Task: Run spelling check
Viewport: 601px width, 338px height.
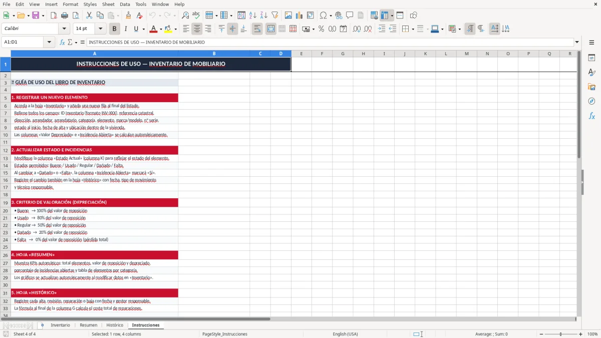Action: tap(196, 16)
